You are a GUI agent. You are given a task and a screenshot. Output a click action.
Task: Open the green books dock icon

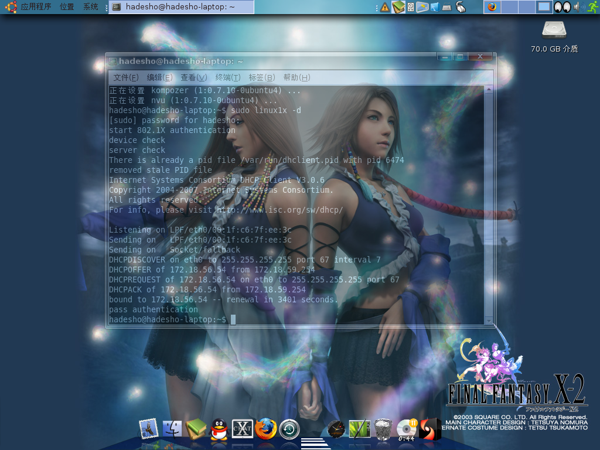[196, 428]
